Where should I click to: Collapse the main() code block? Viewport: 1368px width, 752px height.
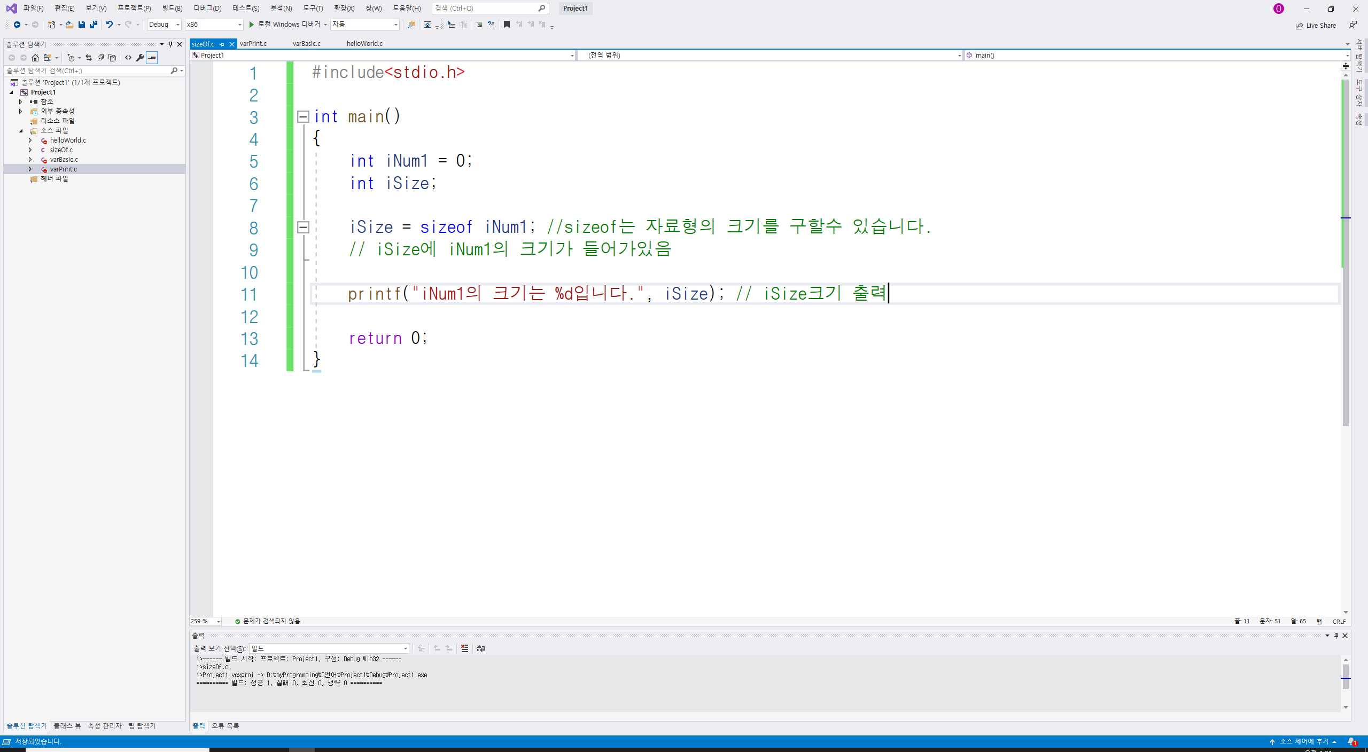(303, 116)
